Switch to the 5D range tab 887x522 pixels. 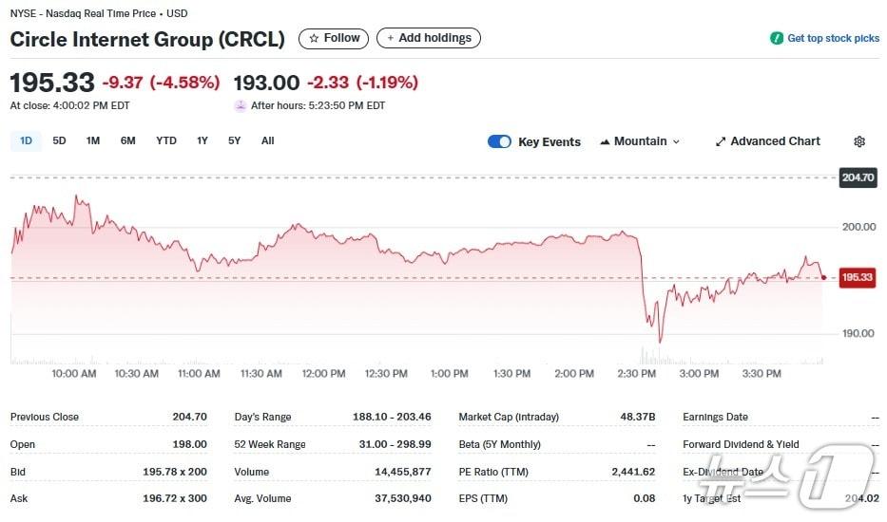click(59, 140)
